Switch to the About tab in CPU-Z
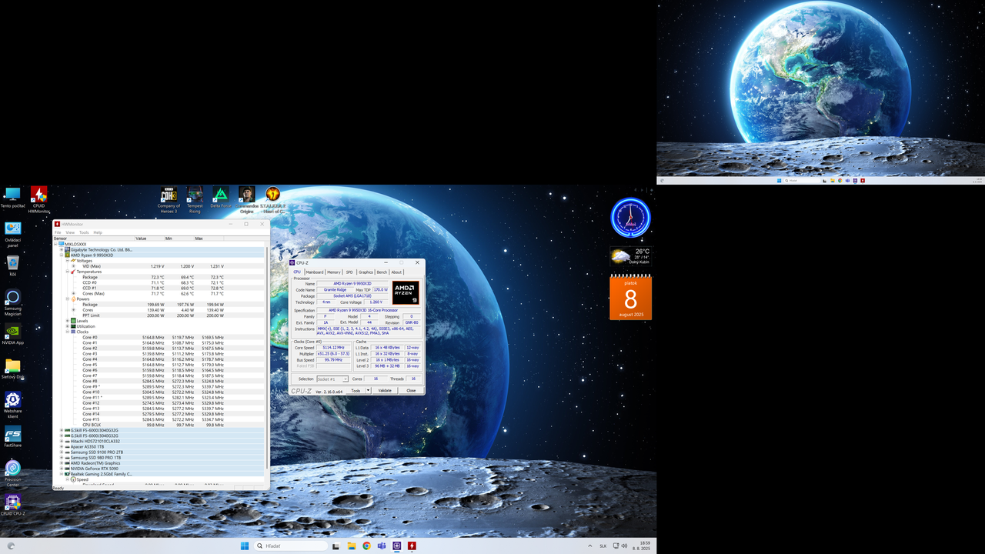The width and height of the screenshot is (985, 554). coord(396,272)
